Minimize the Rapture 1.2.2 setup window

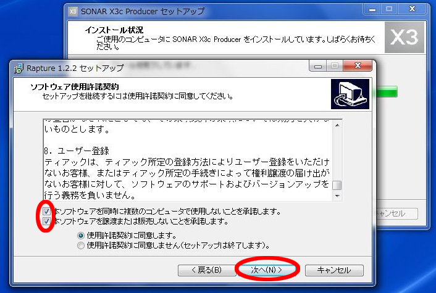[318, 66]
